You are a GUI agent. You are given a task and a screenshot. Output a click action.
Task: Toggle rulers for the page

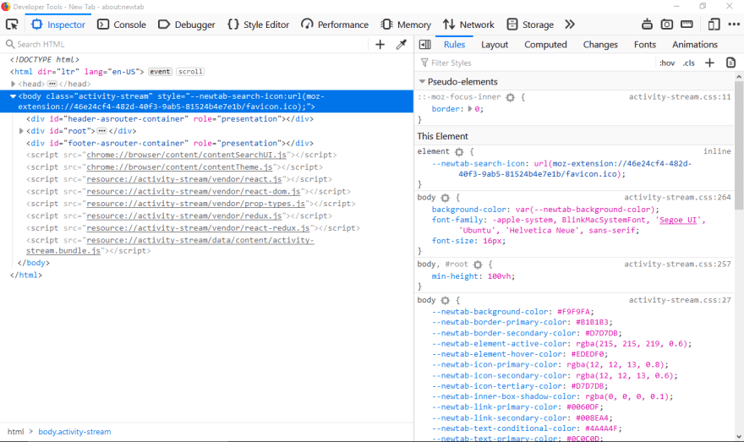687,25
